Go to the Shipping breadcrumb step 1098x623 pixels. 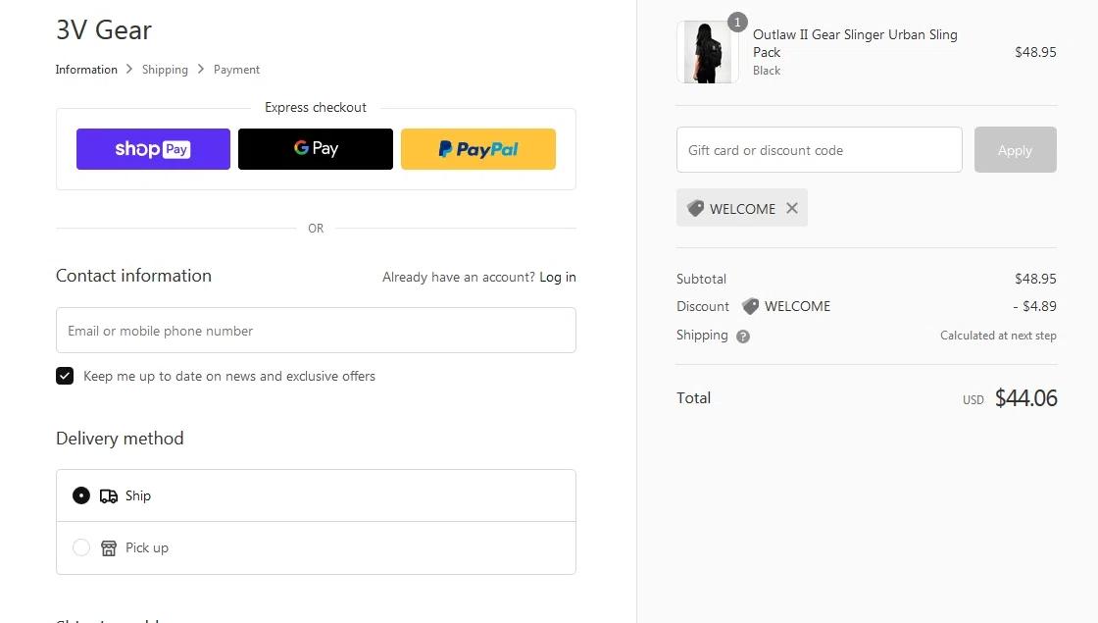(x=165, y=70)
